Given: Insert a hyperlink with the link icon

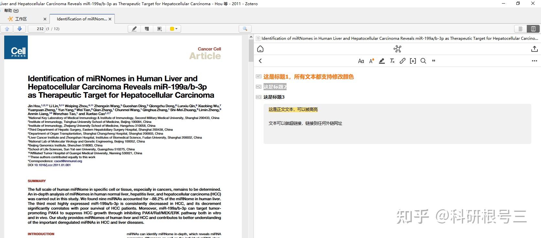Looking at the screenshot, I should coord(403,61).
